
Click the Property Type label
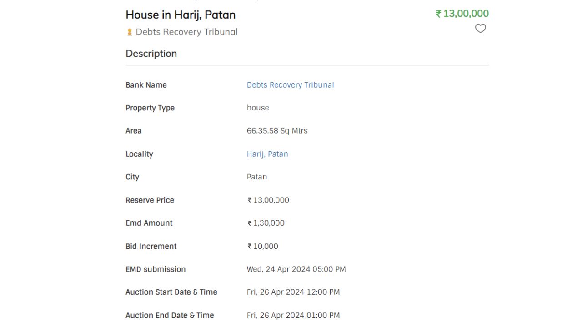pos(150,108)
